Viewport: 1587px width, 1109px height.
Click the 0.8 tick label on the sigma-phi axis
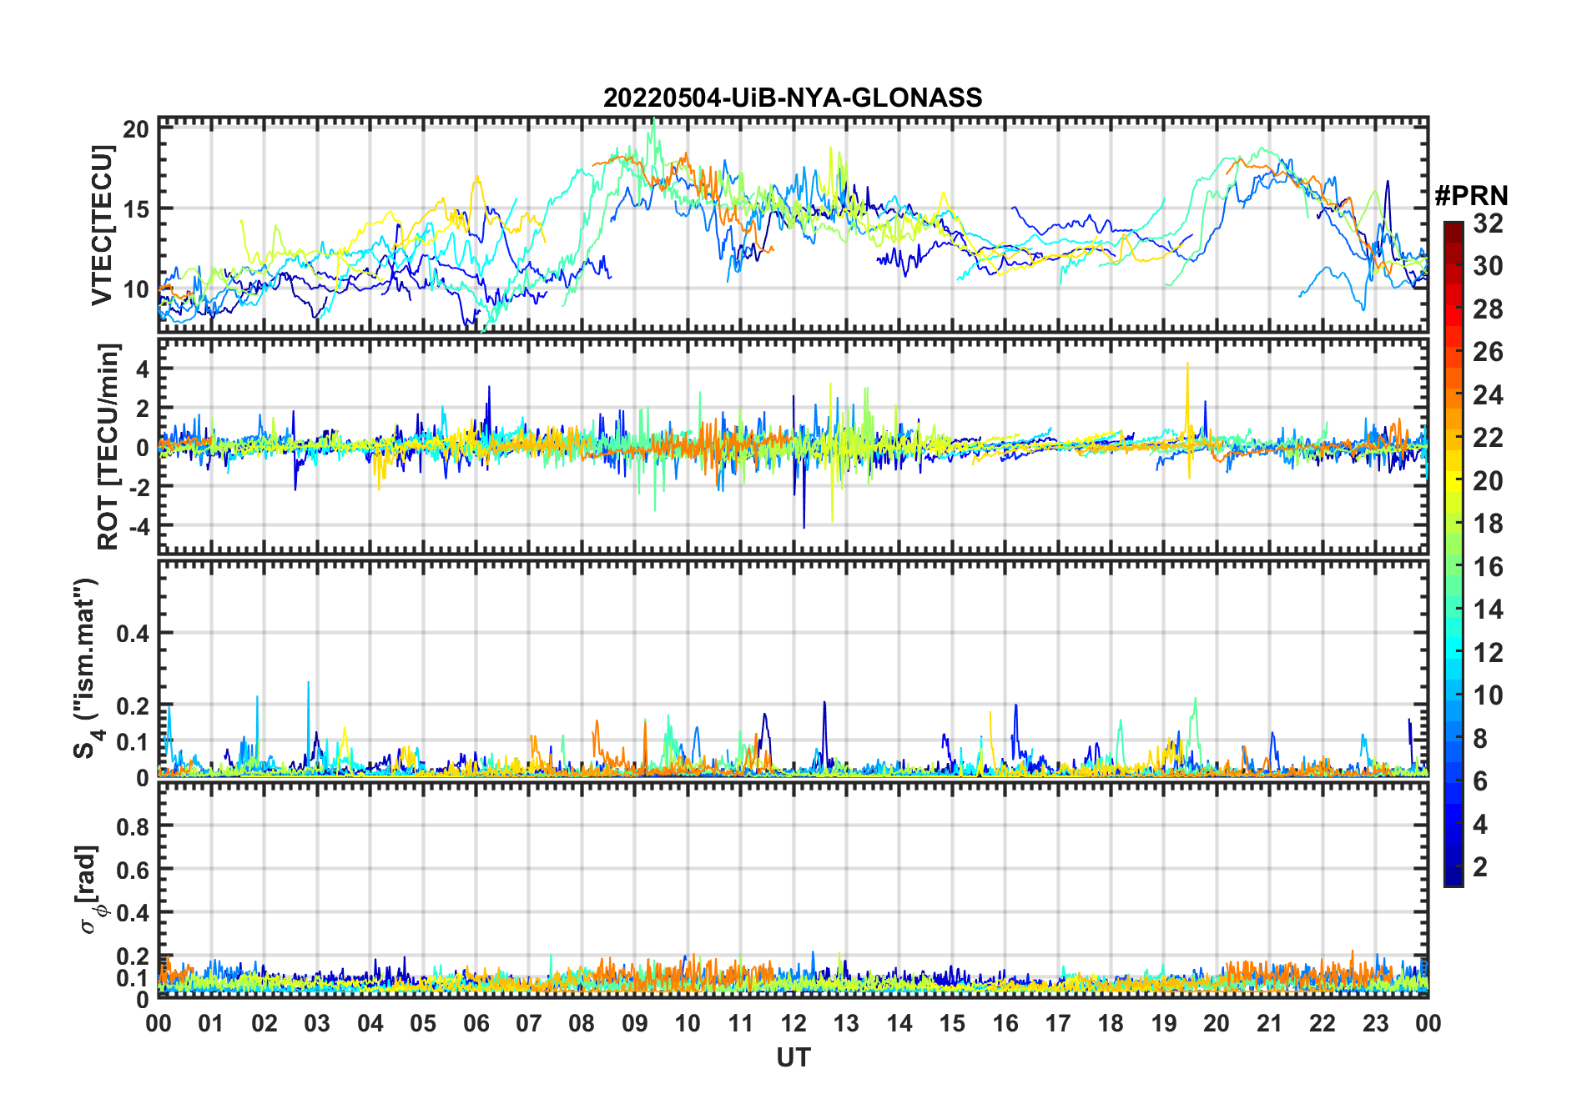click(133, 826)
